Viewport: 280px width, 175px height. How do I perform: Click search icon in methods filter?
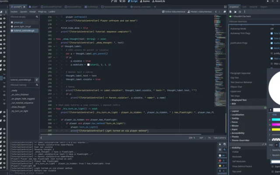click(37, 85)
